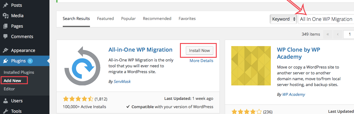Click the 100,000+ Active Installs text
Screen dimensions: 354x114
point(85,107)
